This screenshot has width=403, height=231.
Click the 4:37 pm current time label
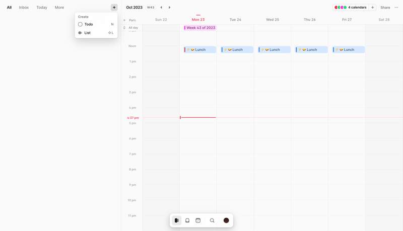coord(133,118)
